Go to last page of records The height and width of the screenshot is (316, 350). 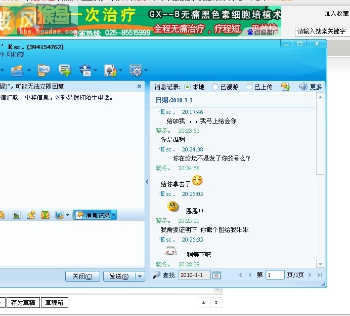click(320, 275)
